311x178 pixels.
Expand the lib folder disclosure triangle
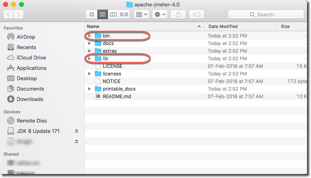pyautogui.click(x=90, y=59)
